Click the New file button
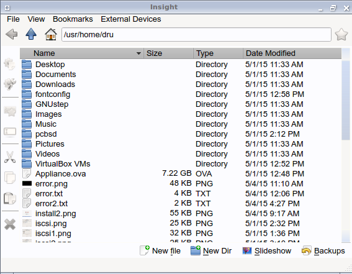The height and width of the screenshot is (274, 352). (160, 250)
